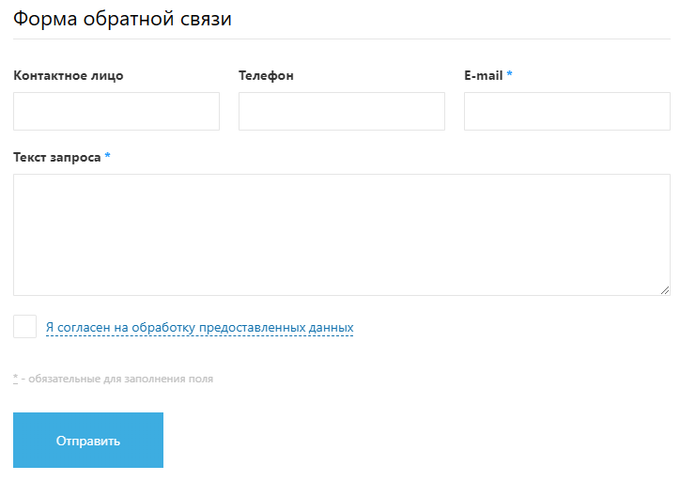The height and width of the screenshot is (481, 680).
Task: Click the Контактное лицо input field
Action: [116, 111]
